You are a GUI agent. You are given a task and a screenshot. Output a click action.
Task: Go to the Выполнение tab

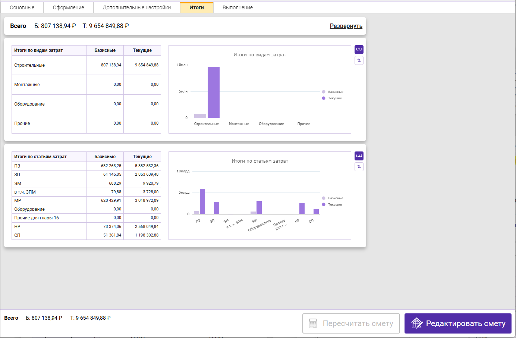237,7
